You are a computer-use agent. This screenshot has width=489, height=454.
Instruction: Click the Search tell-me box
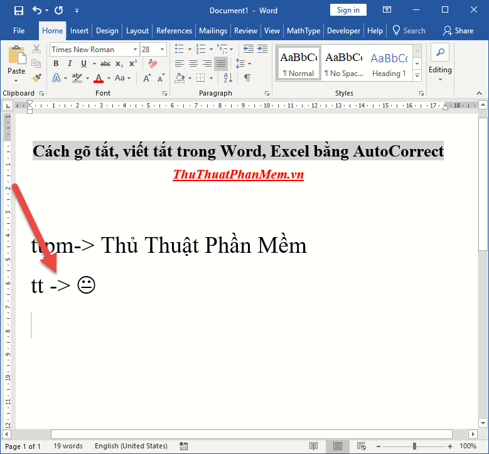coord(409,31)
